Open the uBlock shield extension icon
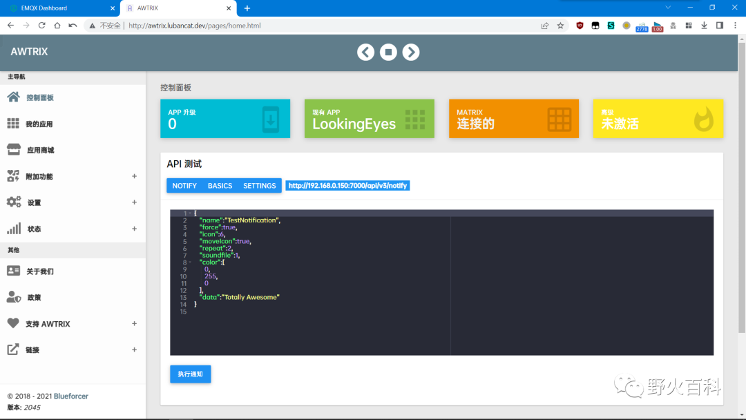This screenshot has width=746, height=420. coord(580,26)
